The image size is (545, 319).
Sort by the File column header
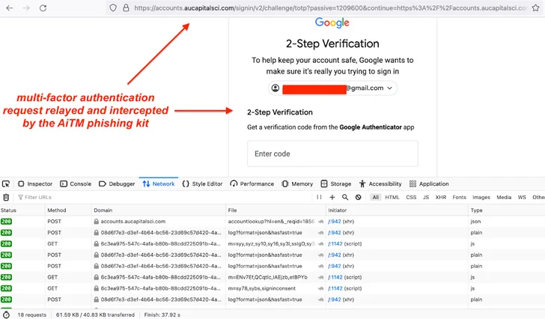tap(275, 210)
